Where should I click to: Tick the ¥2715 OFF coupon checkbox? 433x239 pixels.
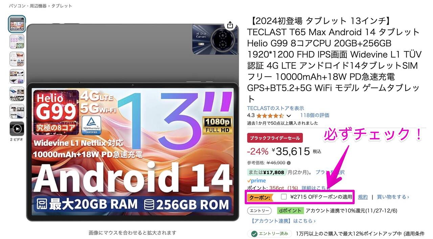tap(284, 196)
